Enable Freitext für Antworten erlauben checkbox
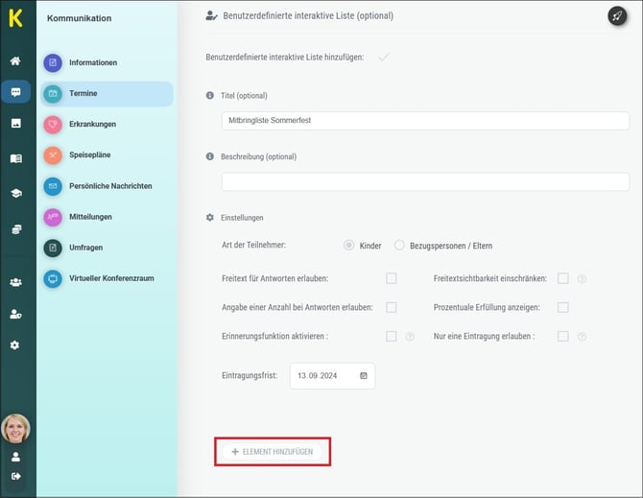Image resolution: width=643 pixels, height=498 pixels. click(392, 278)
